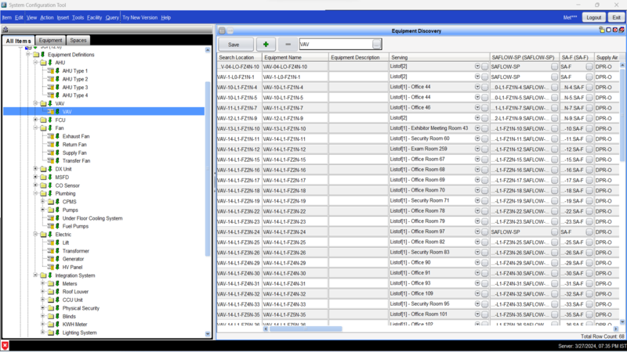Select the Generator equipment icon in tree
The width and height of the screenshot is (627, 352).
(x=56, y=259)
